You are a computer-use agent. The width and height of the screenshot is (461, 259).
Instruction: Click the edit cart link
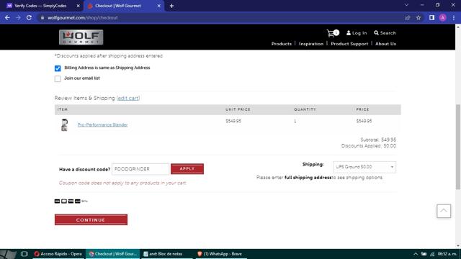coord(128,98)
